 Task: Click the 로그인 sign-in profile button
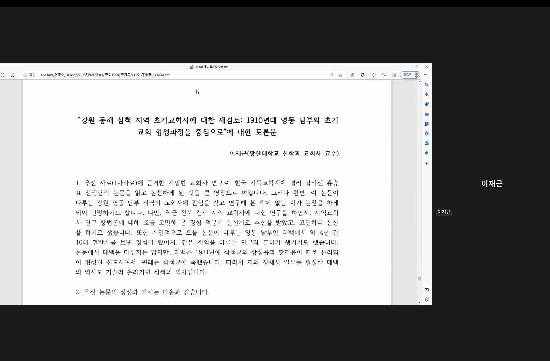[410, 75]
